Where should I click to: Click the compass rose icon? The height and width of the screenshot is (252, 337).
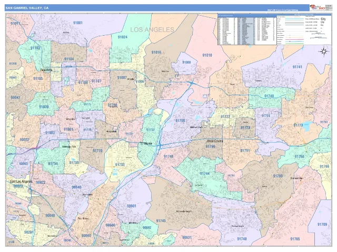[x=324, y=51]
